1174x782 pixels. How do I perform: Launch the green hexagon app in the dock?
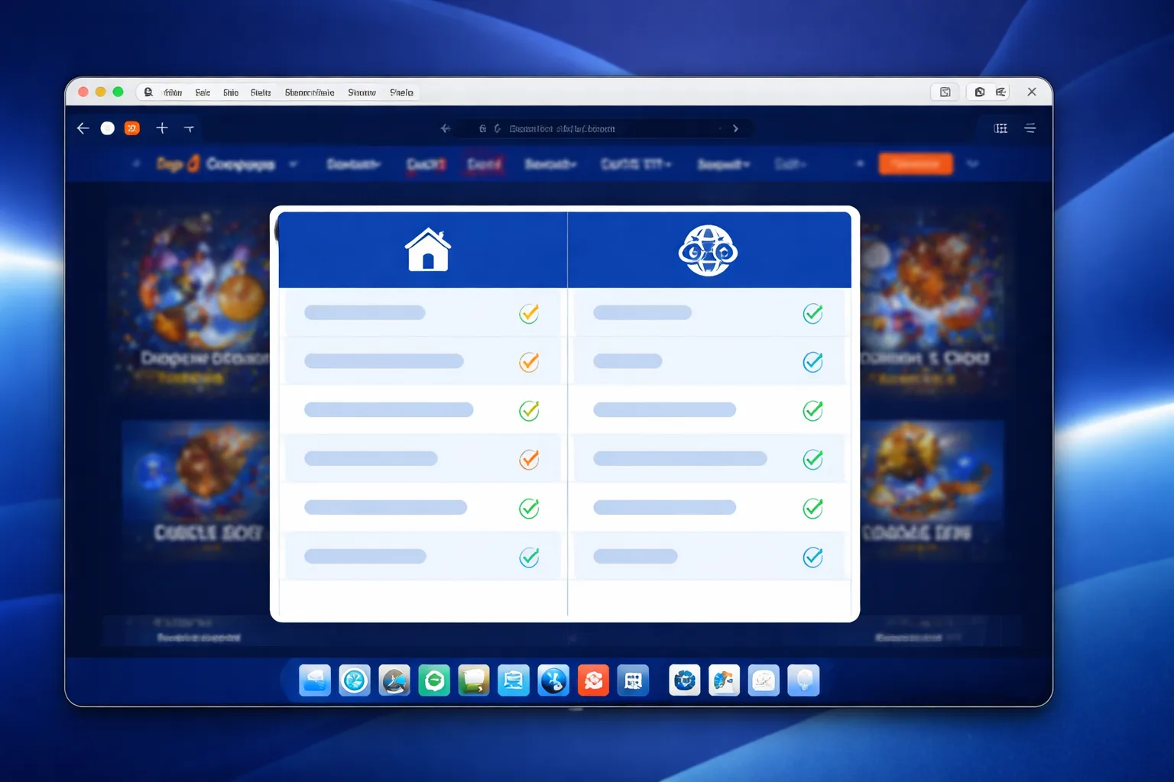(x=434, y=680)
